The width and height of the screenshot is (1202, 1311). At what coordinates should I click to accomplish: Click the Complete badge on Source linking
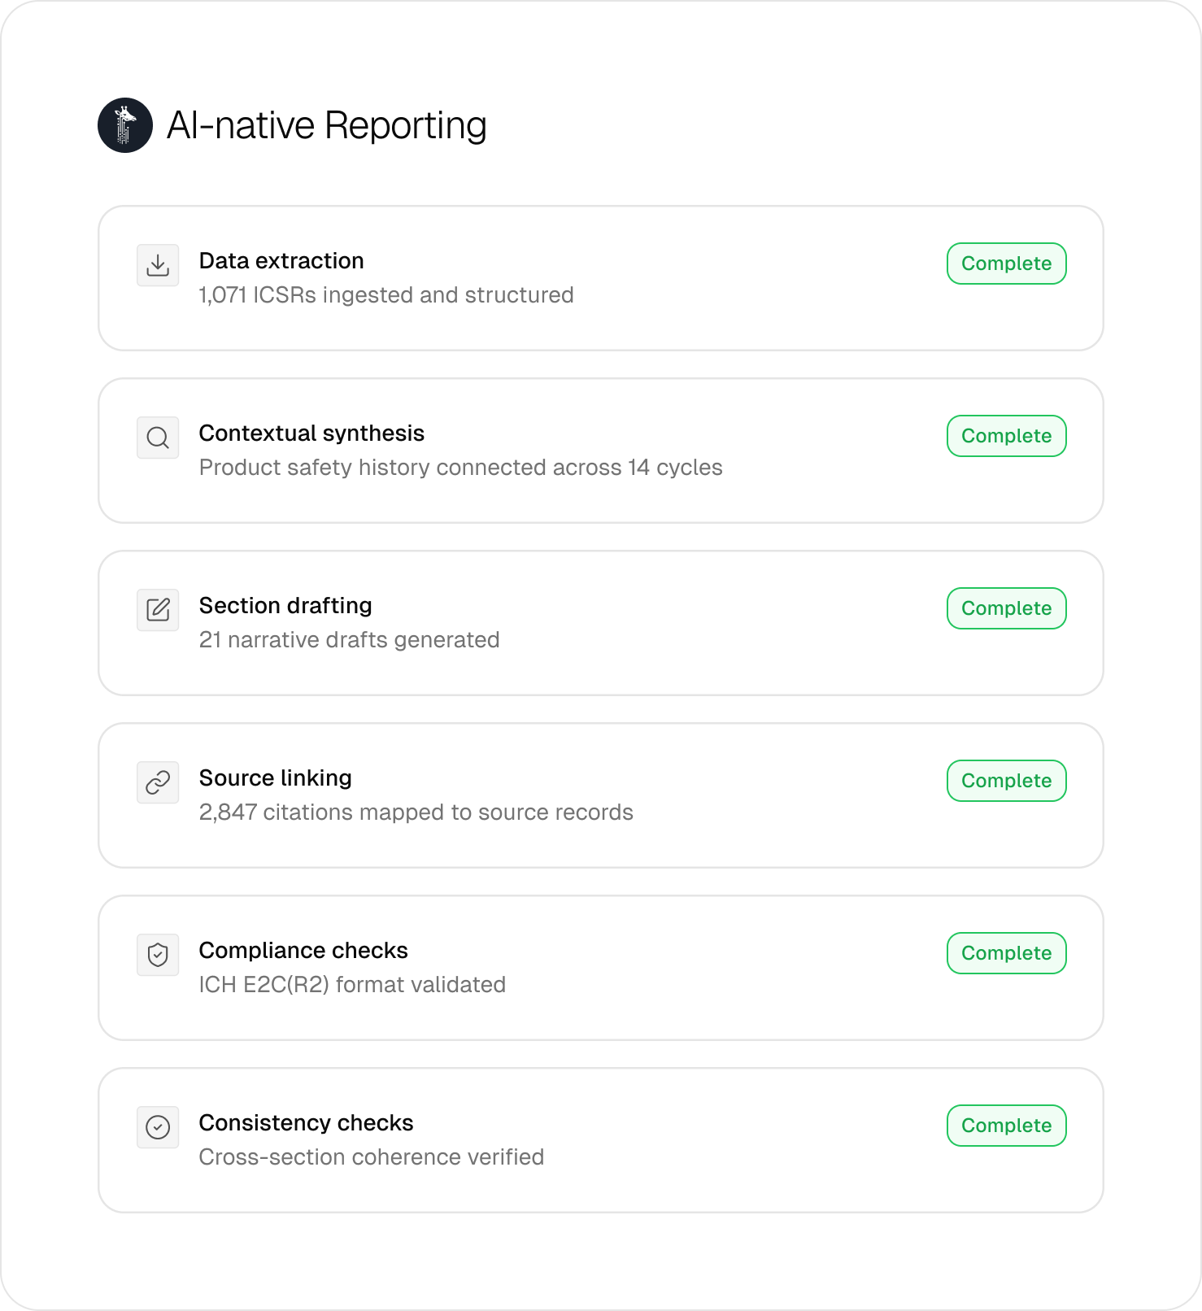1007,781
